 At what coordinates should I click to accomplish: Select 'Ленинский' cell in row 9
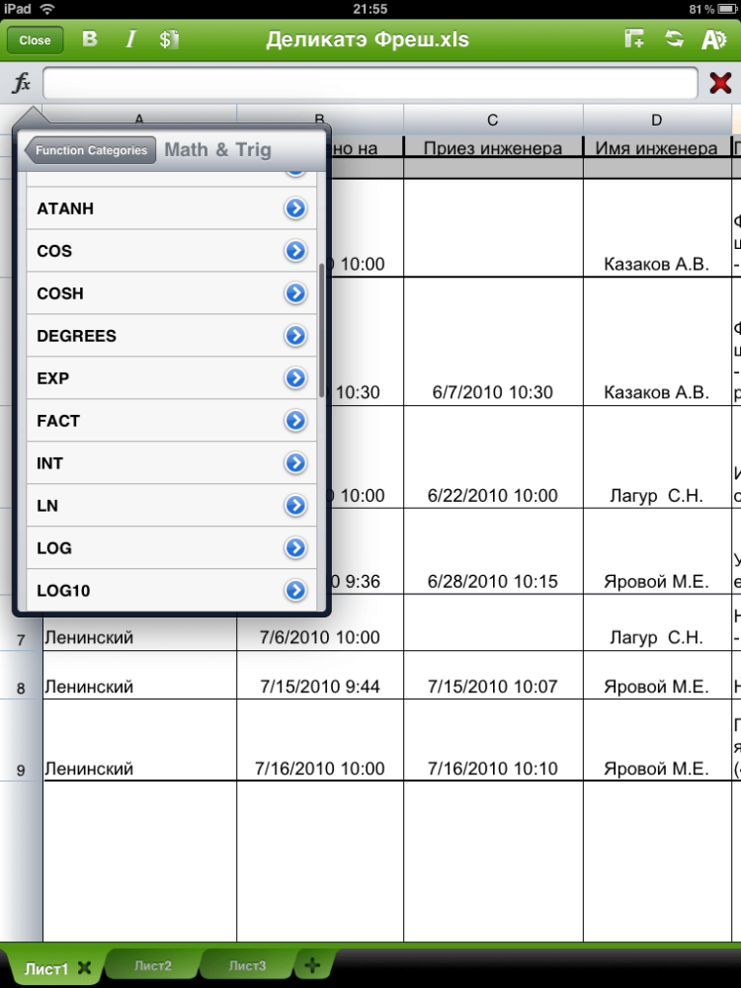click(x=140, y=740)
